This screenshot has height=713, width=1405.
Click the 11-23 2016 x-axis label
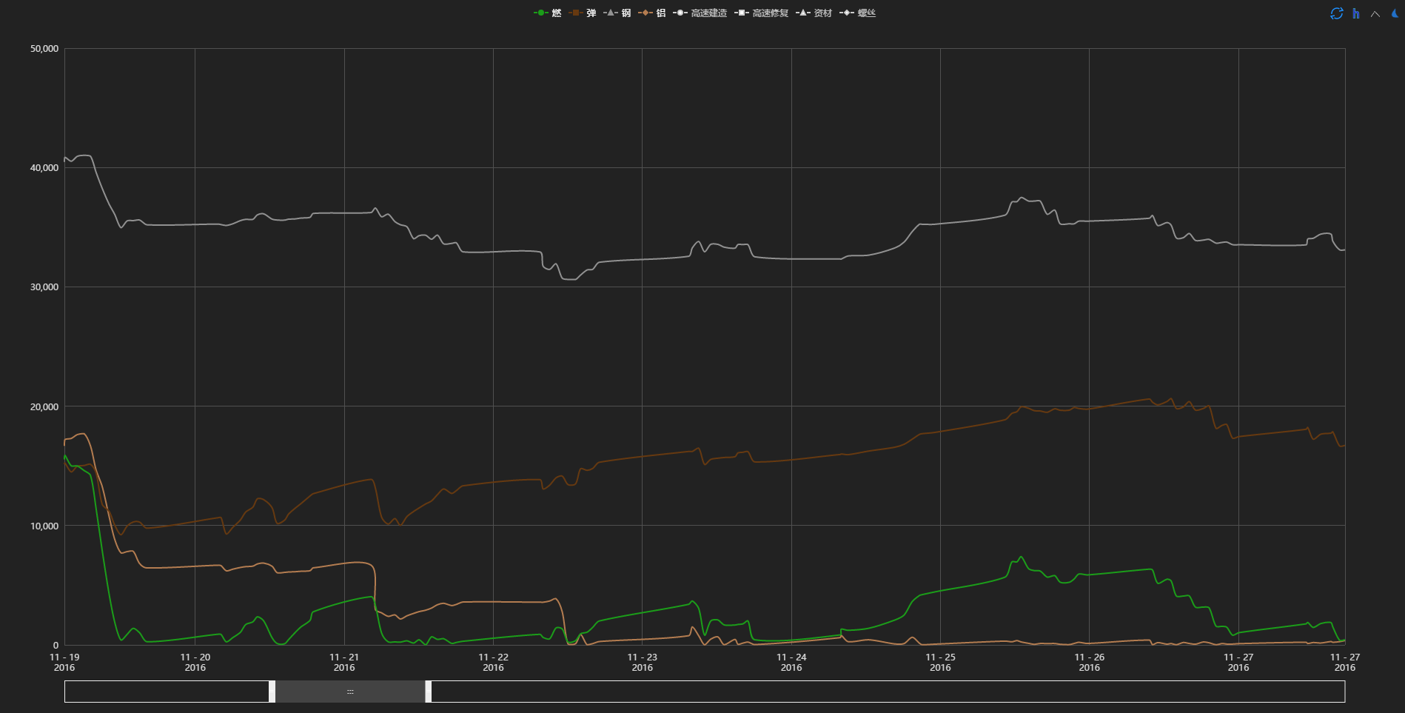(642, 662)
